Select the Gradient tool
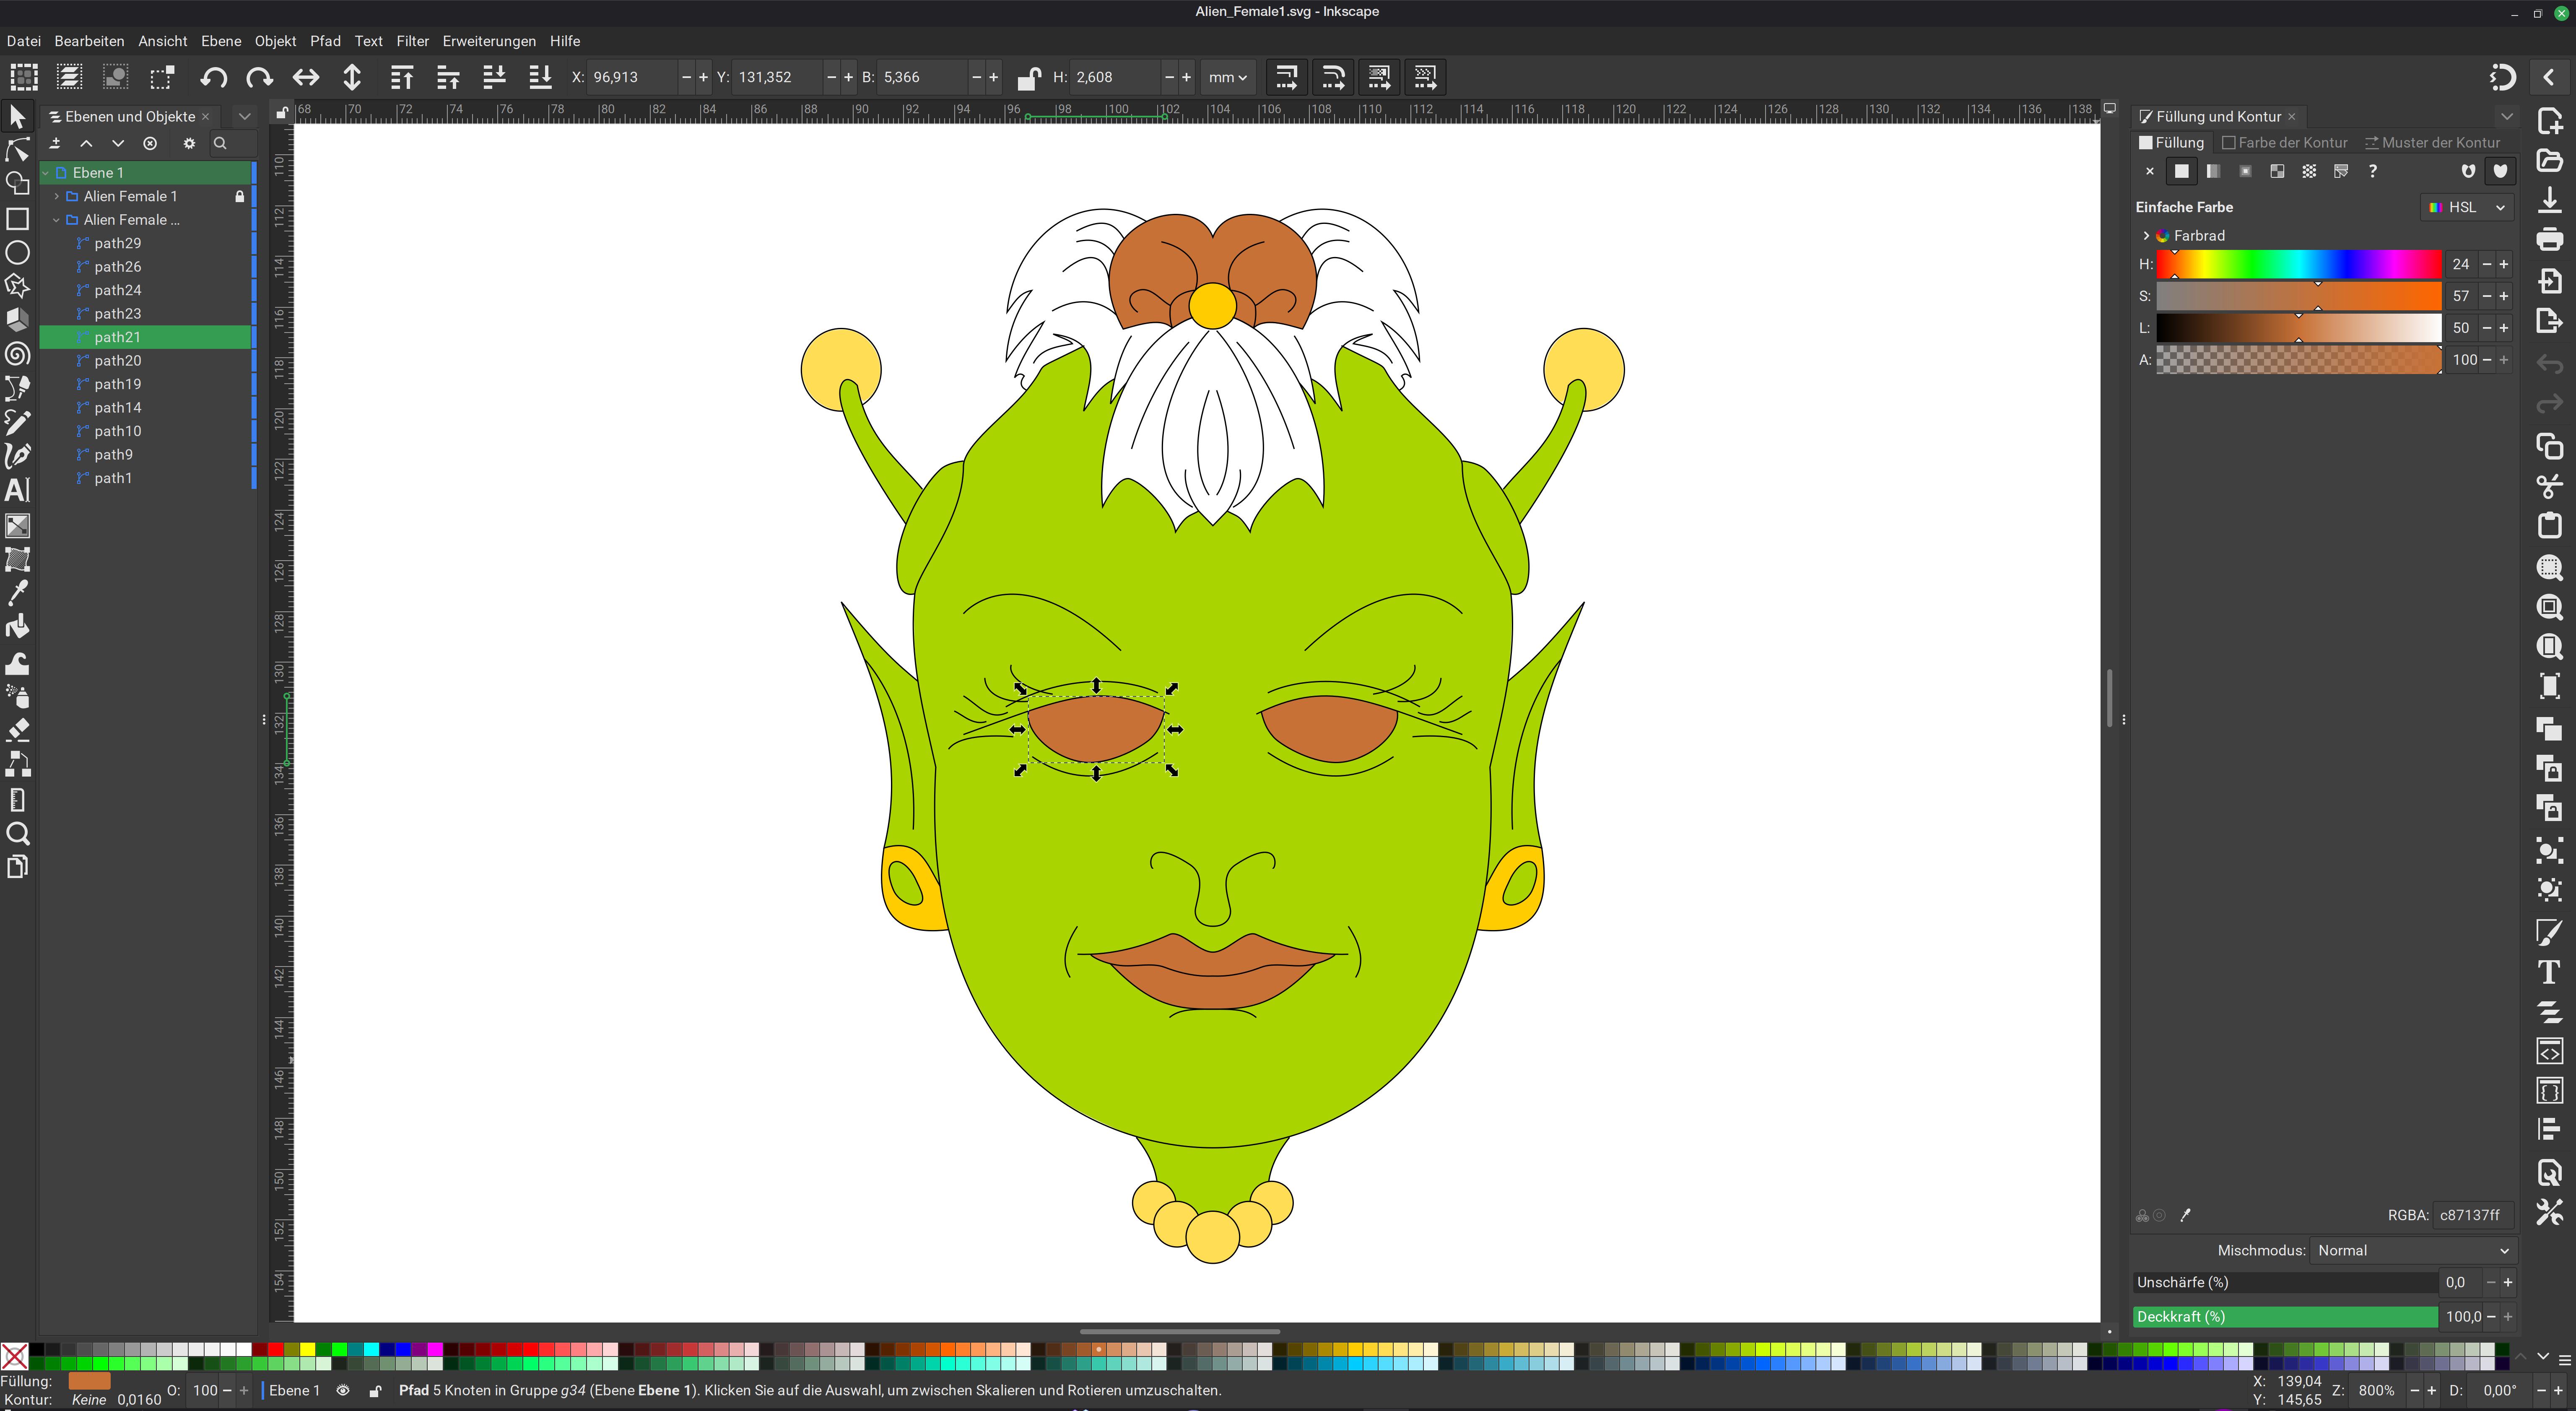This screenshot has width=2576, height=1411. point(17,526)
